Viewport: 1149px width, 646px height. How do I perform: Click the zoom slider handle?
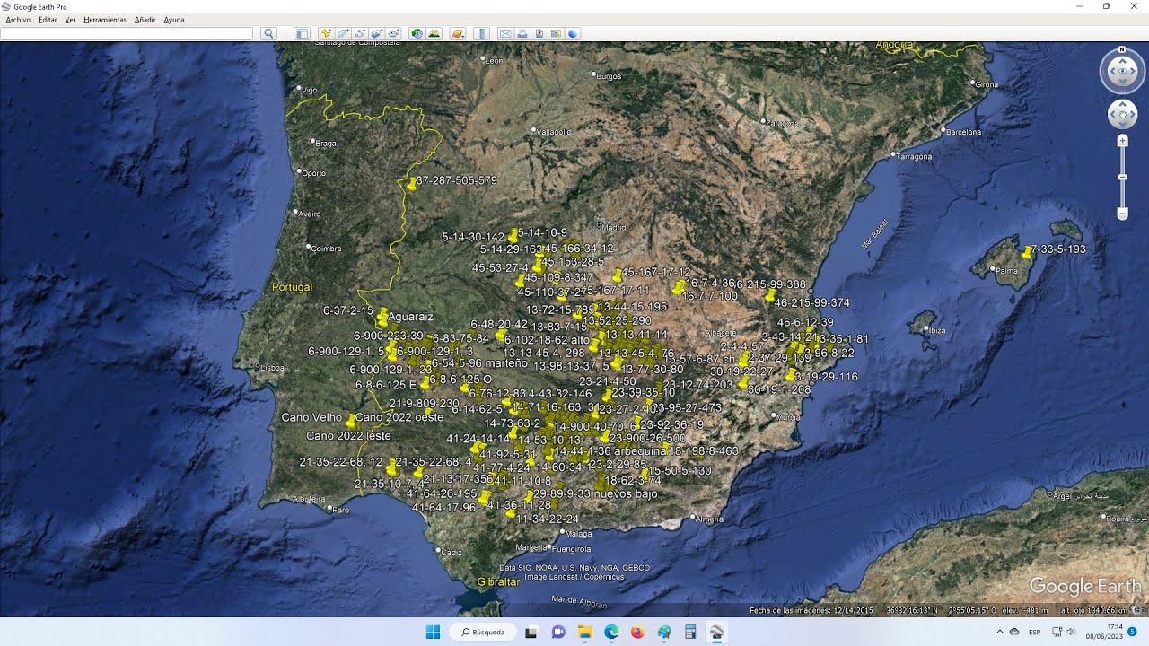coord(1122,177)
